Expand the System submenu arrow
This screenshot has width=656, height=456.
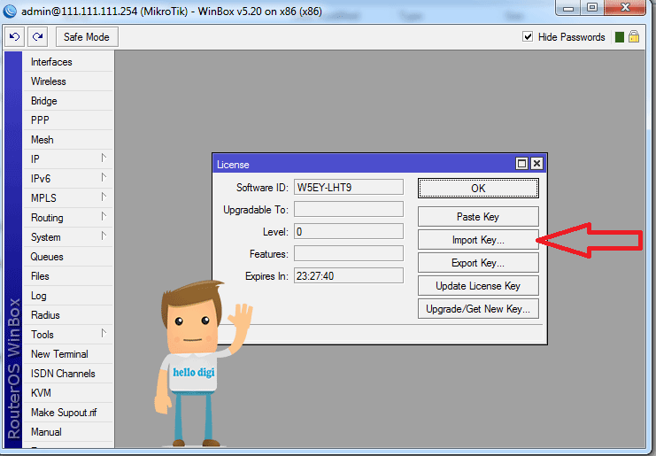pos(104,236)
